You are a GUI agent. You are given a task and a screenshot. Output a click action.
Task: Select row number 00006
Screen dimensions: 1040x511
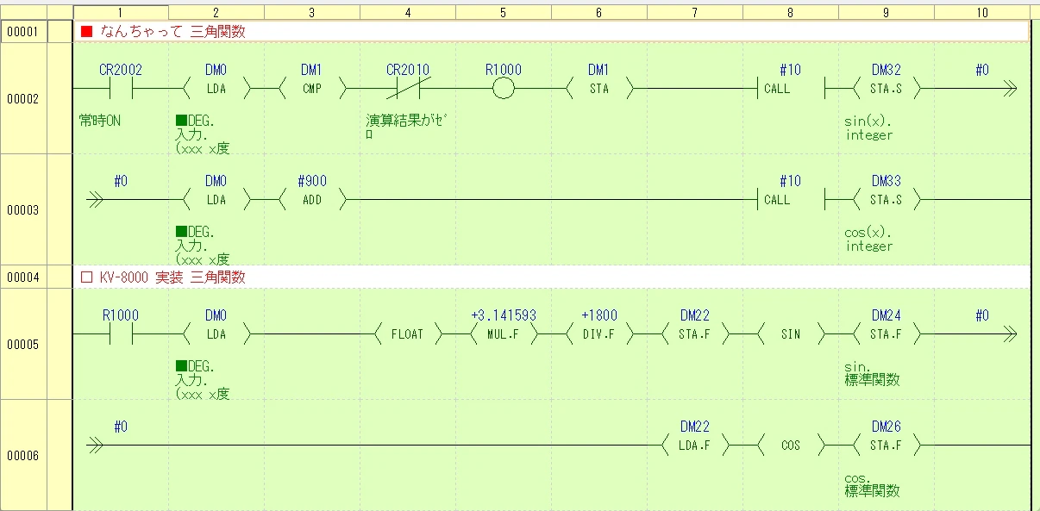tap(23, 455)
